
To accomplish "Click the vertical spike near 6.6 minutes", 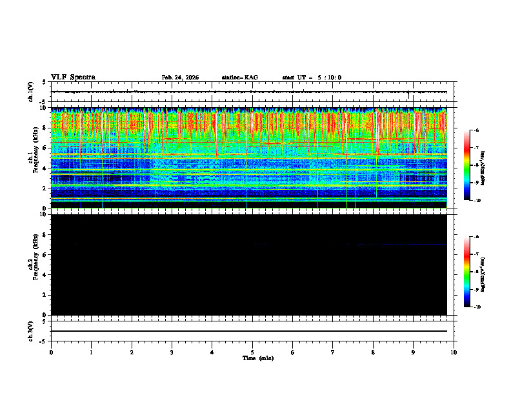I will 317,157.
